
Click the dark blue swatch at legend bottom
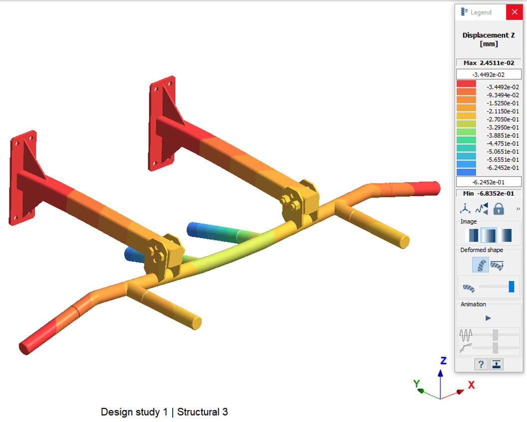(466, 172)
